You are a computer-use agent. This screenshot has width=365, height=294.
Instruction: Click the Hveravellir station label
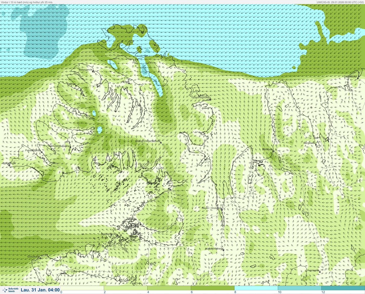tap(313, 270)
